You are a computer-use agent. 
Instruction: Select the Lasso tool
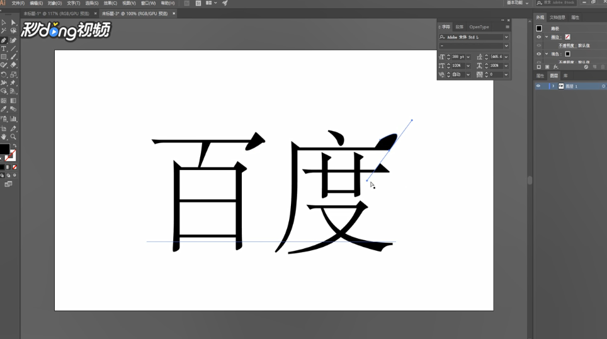13,31
